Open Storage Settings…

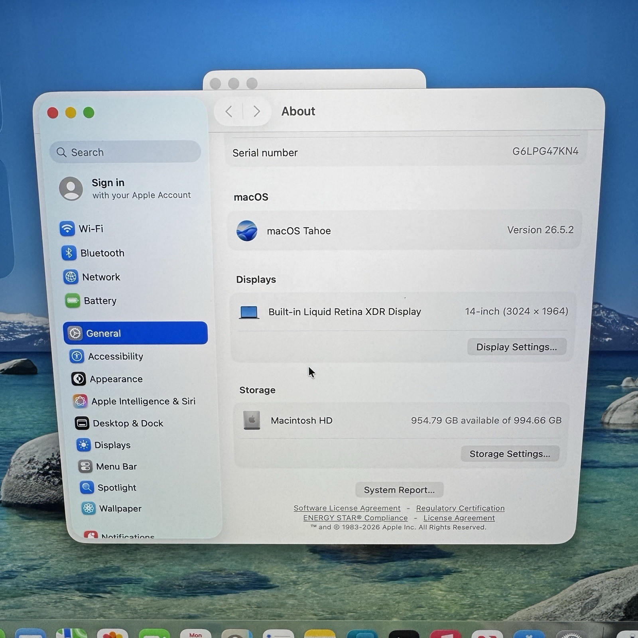510,454
